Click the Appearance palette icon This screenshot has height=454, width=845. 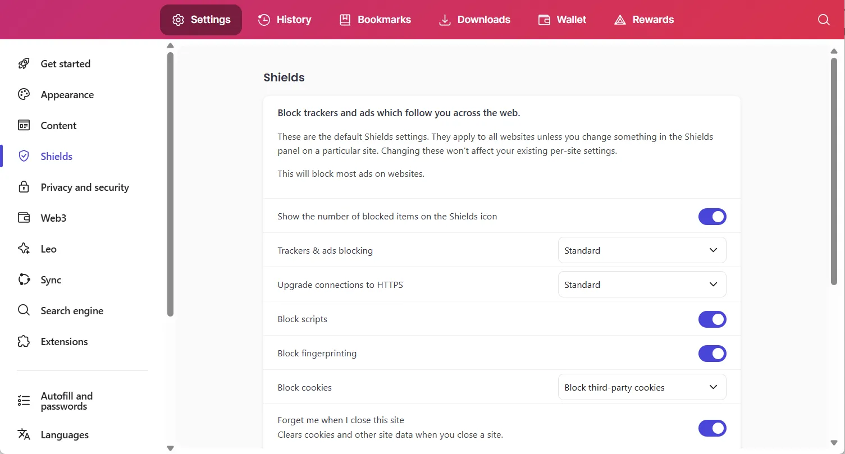24,95
